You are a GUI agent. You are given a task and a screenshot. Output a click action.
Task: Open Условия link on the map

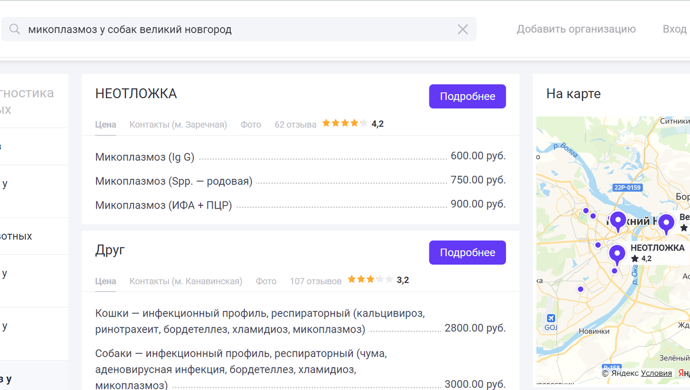pos(656,373)
